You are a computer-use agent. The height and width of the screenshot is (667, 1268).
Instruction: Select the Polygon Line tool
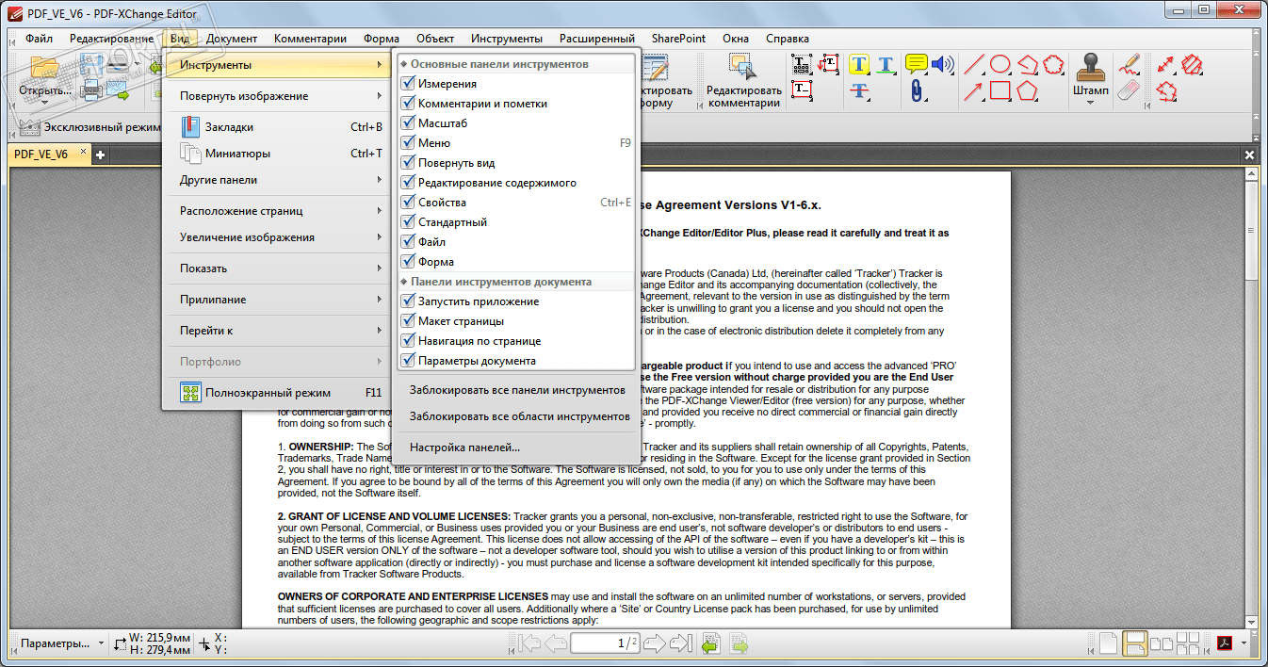(x=1027, y=64)
